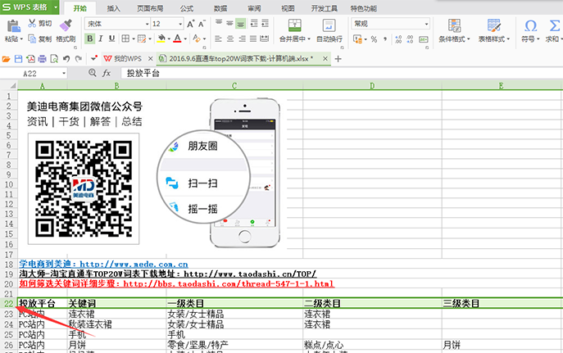Click the Paste (粘贴) clipboard icon

13,25
